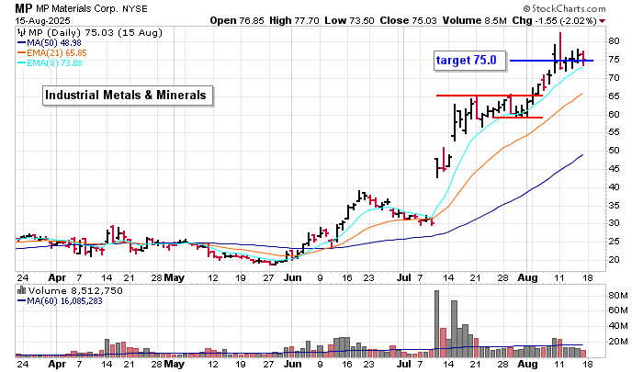
Task: Click the 'target 75.0' annotation label
Action: [470, 61]
